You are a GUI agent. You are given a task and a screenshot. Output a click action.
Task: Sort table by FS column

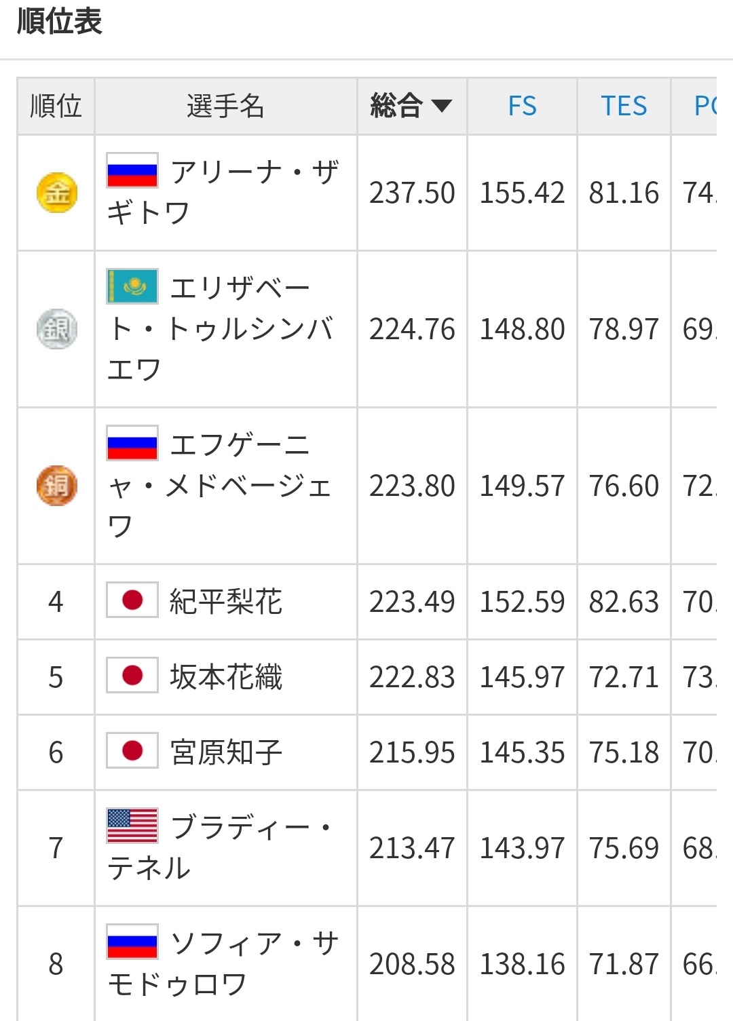(522, 106)
